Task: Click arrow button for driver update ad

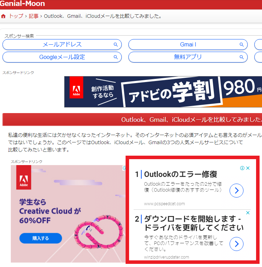Action: tap(237, 244)
